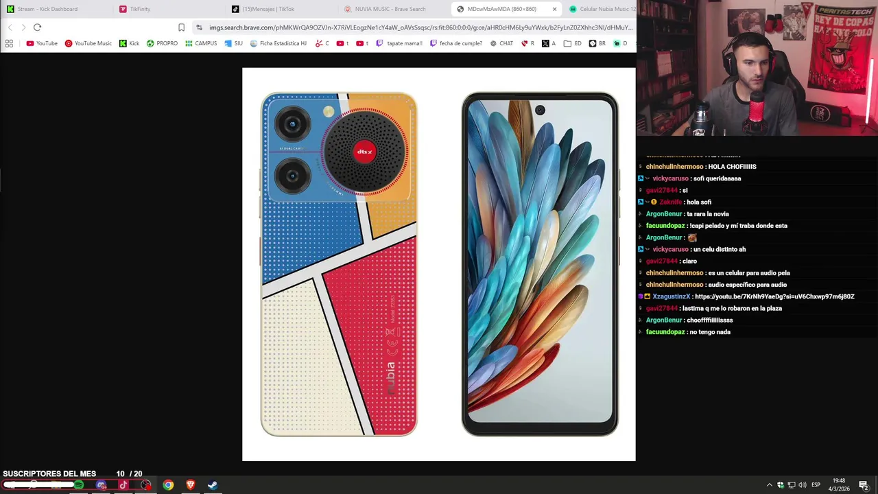
Task: Bookmark this page with the bookmark icon
Action: [181, 27]
